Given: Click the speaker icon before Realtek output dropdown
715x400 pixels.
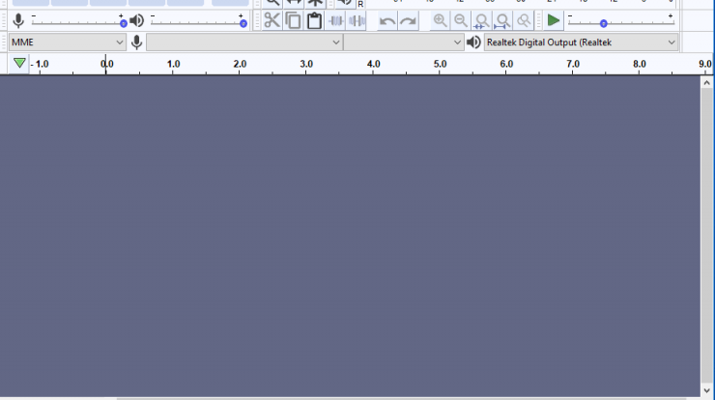Looking at the screenshot, I should tap(473, 43).
